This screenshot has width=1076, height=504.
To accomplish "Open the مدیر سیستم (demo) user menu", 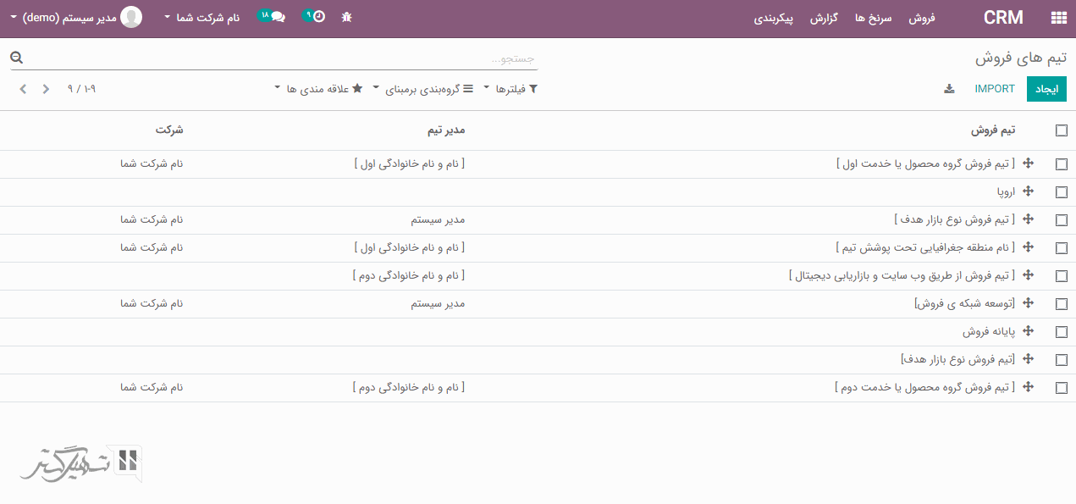I will 68,16.
